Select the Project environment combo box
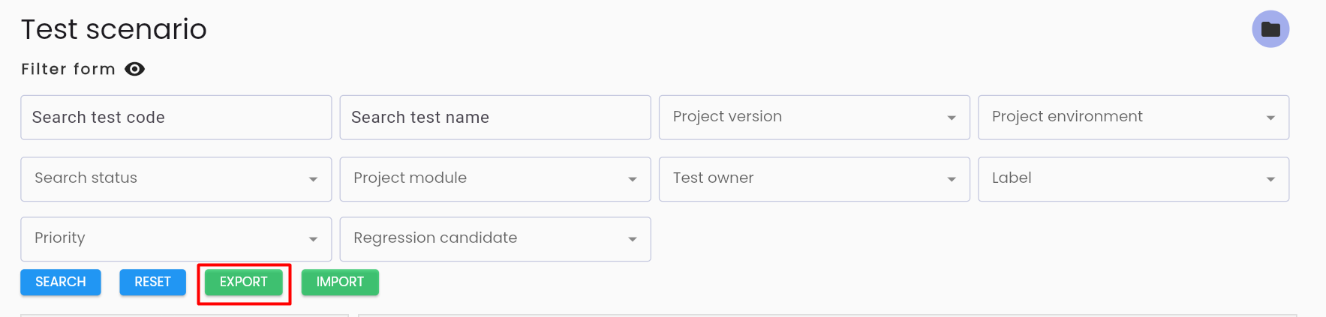Screen dimensions: 1326x317 pos(1133,117)
